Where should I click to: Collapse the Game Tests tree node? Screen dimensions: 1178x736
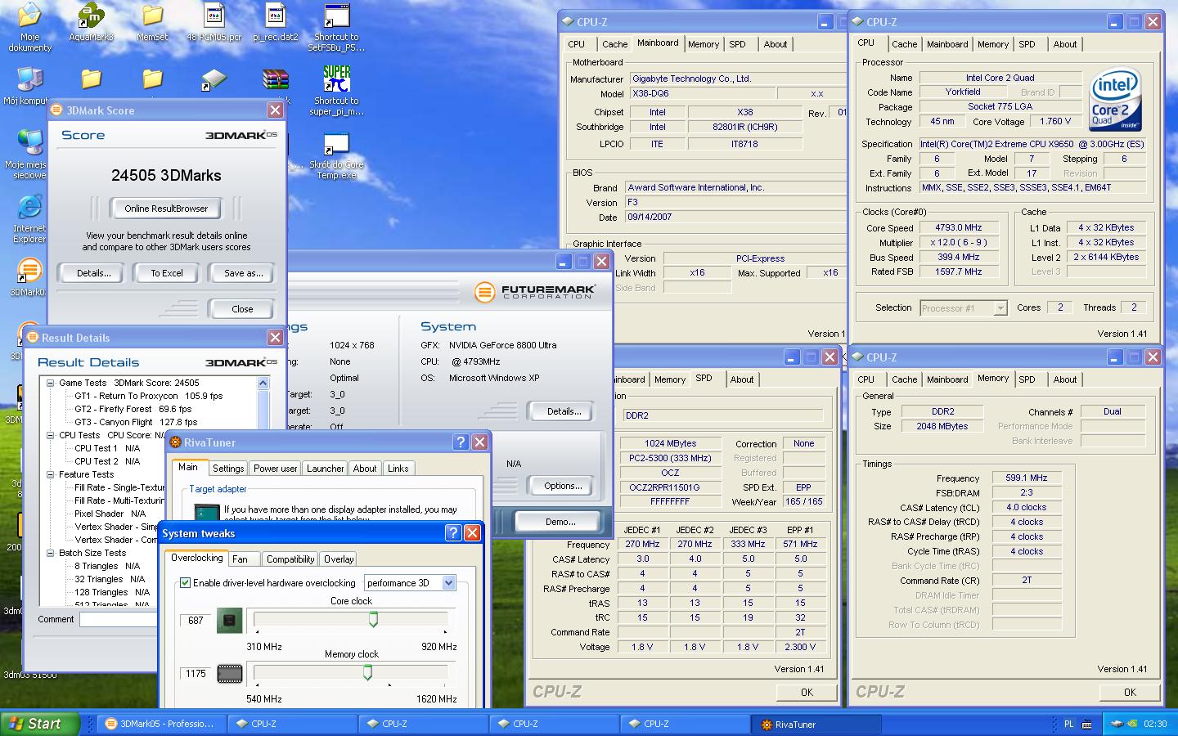pos(51,383)
